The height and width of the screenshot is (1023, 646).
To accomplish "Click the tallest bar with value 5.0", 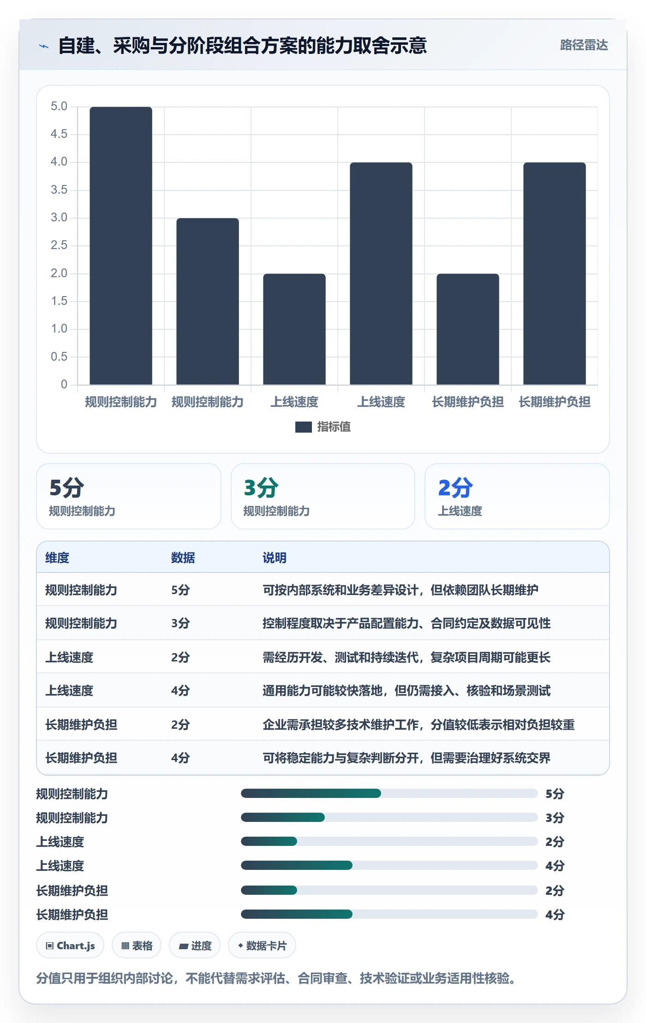I will 121,246.
